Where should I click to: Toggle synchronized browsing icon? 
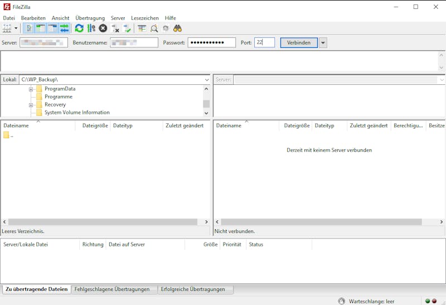pyautogui.click(x=166, y=28)
